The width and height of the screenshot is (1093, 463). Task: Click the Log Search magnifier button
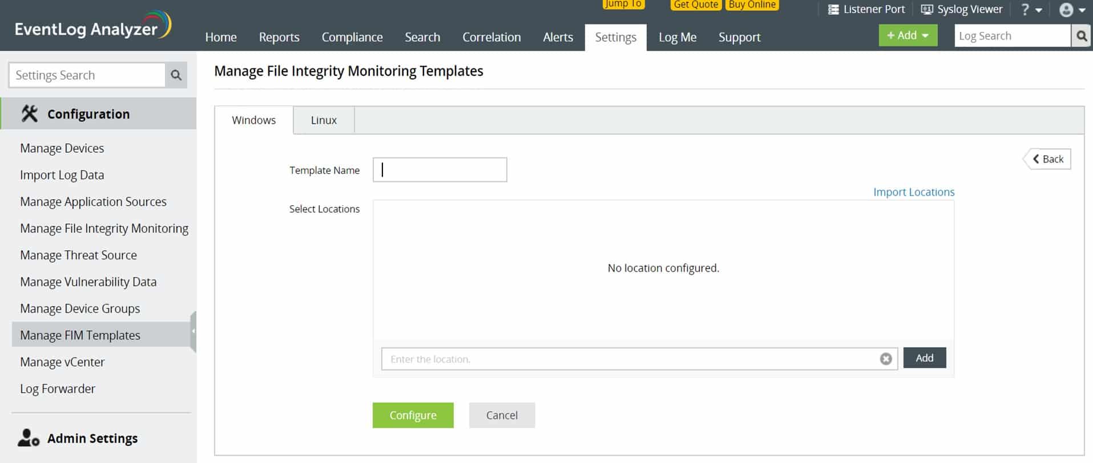tap(1081, 36)
